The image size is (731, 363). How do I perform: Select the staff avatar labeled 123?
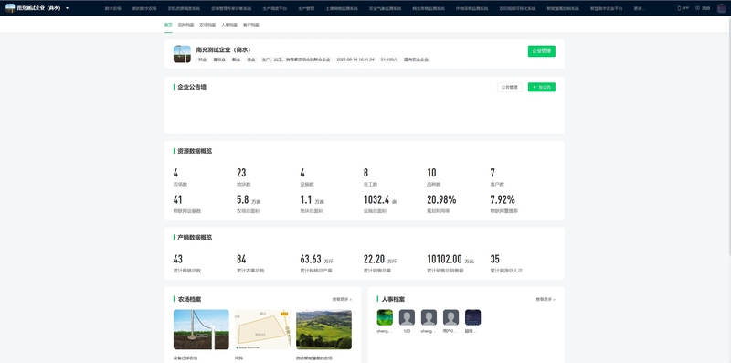(407, 317)
